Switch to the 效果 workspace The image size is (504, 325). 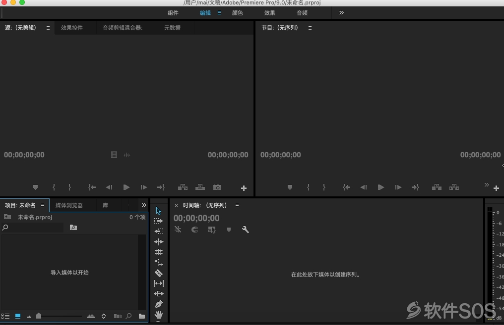[270, 13]
